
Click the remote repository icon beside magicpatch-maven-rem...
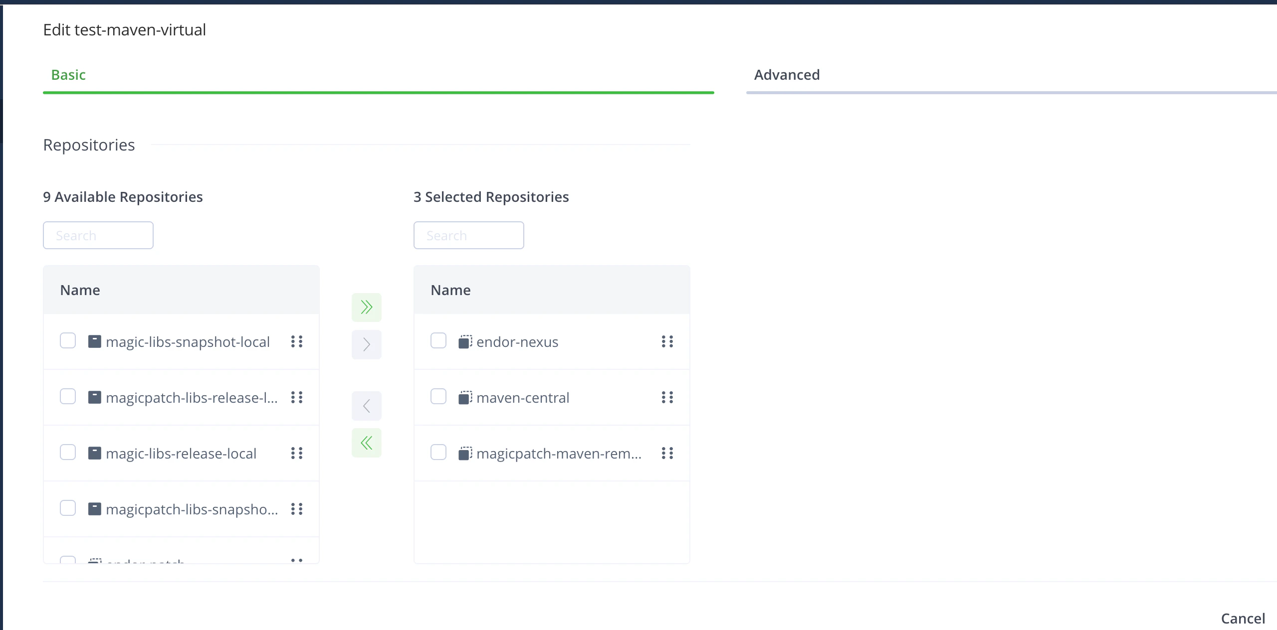point(464,453)
